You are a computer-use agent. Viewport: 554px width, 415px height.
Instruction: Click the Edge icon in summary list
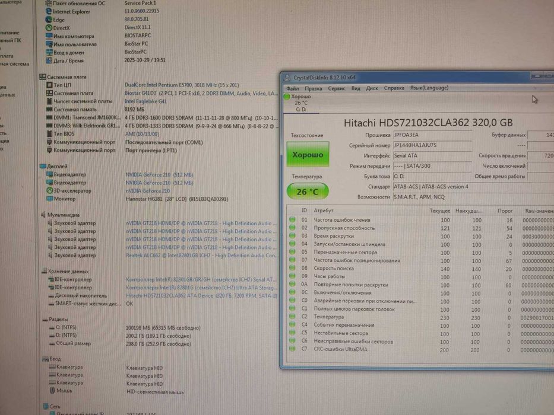[49, 20]
